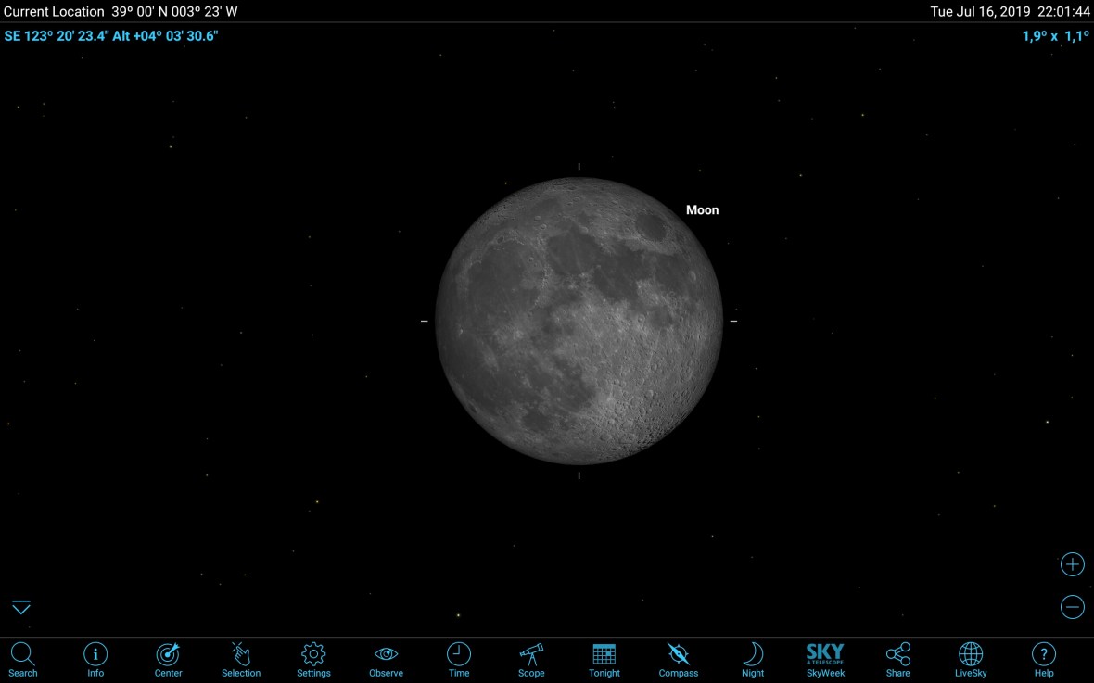This screenshot has height=683, width=1094.
Task: Share the current sky view
Action: (897, 659)
